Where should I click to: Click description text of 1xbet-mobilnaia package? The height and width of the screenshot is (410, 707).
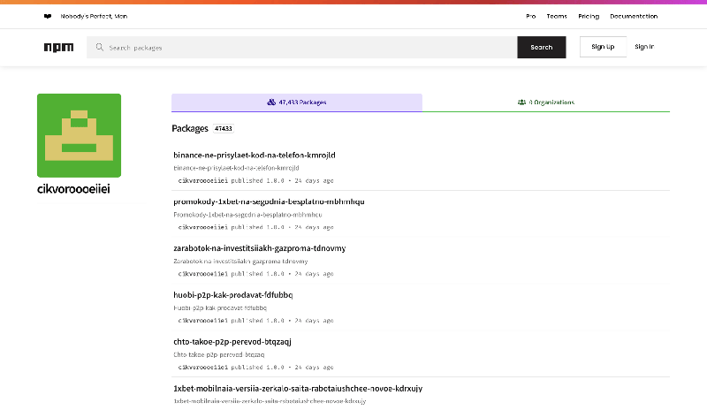point(270,401)
